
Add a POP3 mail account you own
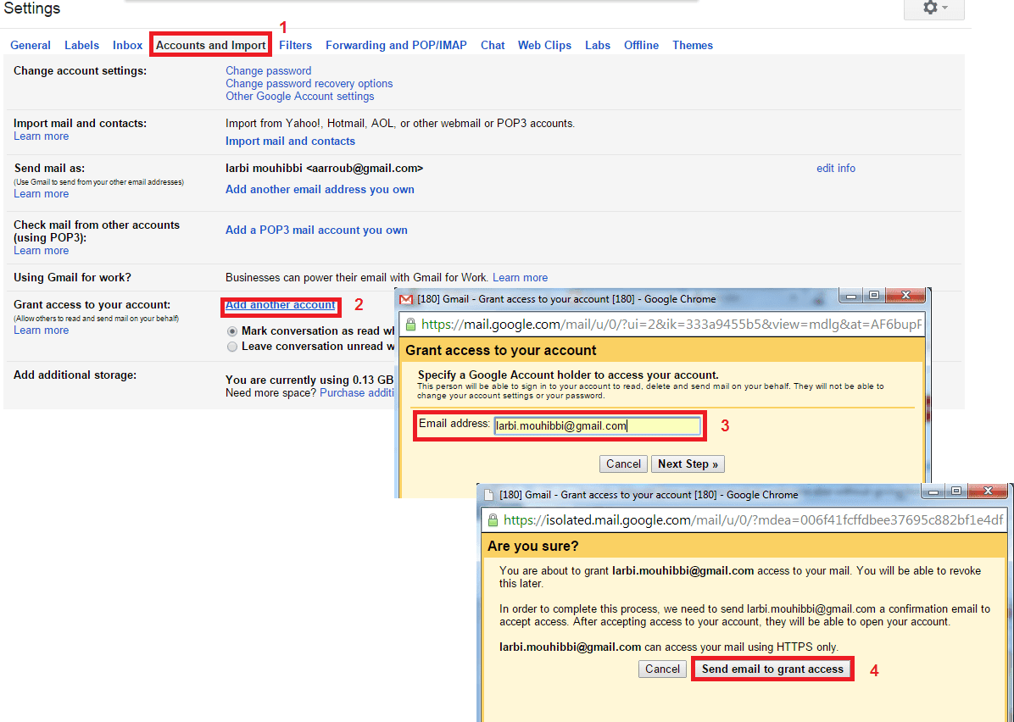pos(316,230)
